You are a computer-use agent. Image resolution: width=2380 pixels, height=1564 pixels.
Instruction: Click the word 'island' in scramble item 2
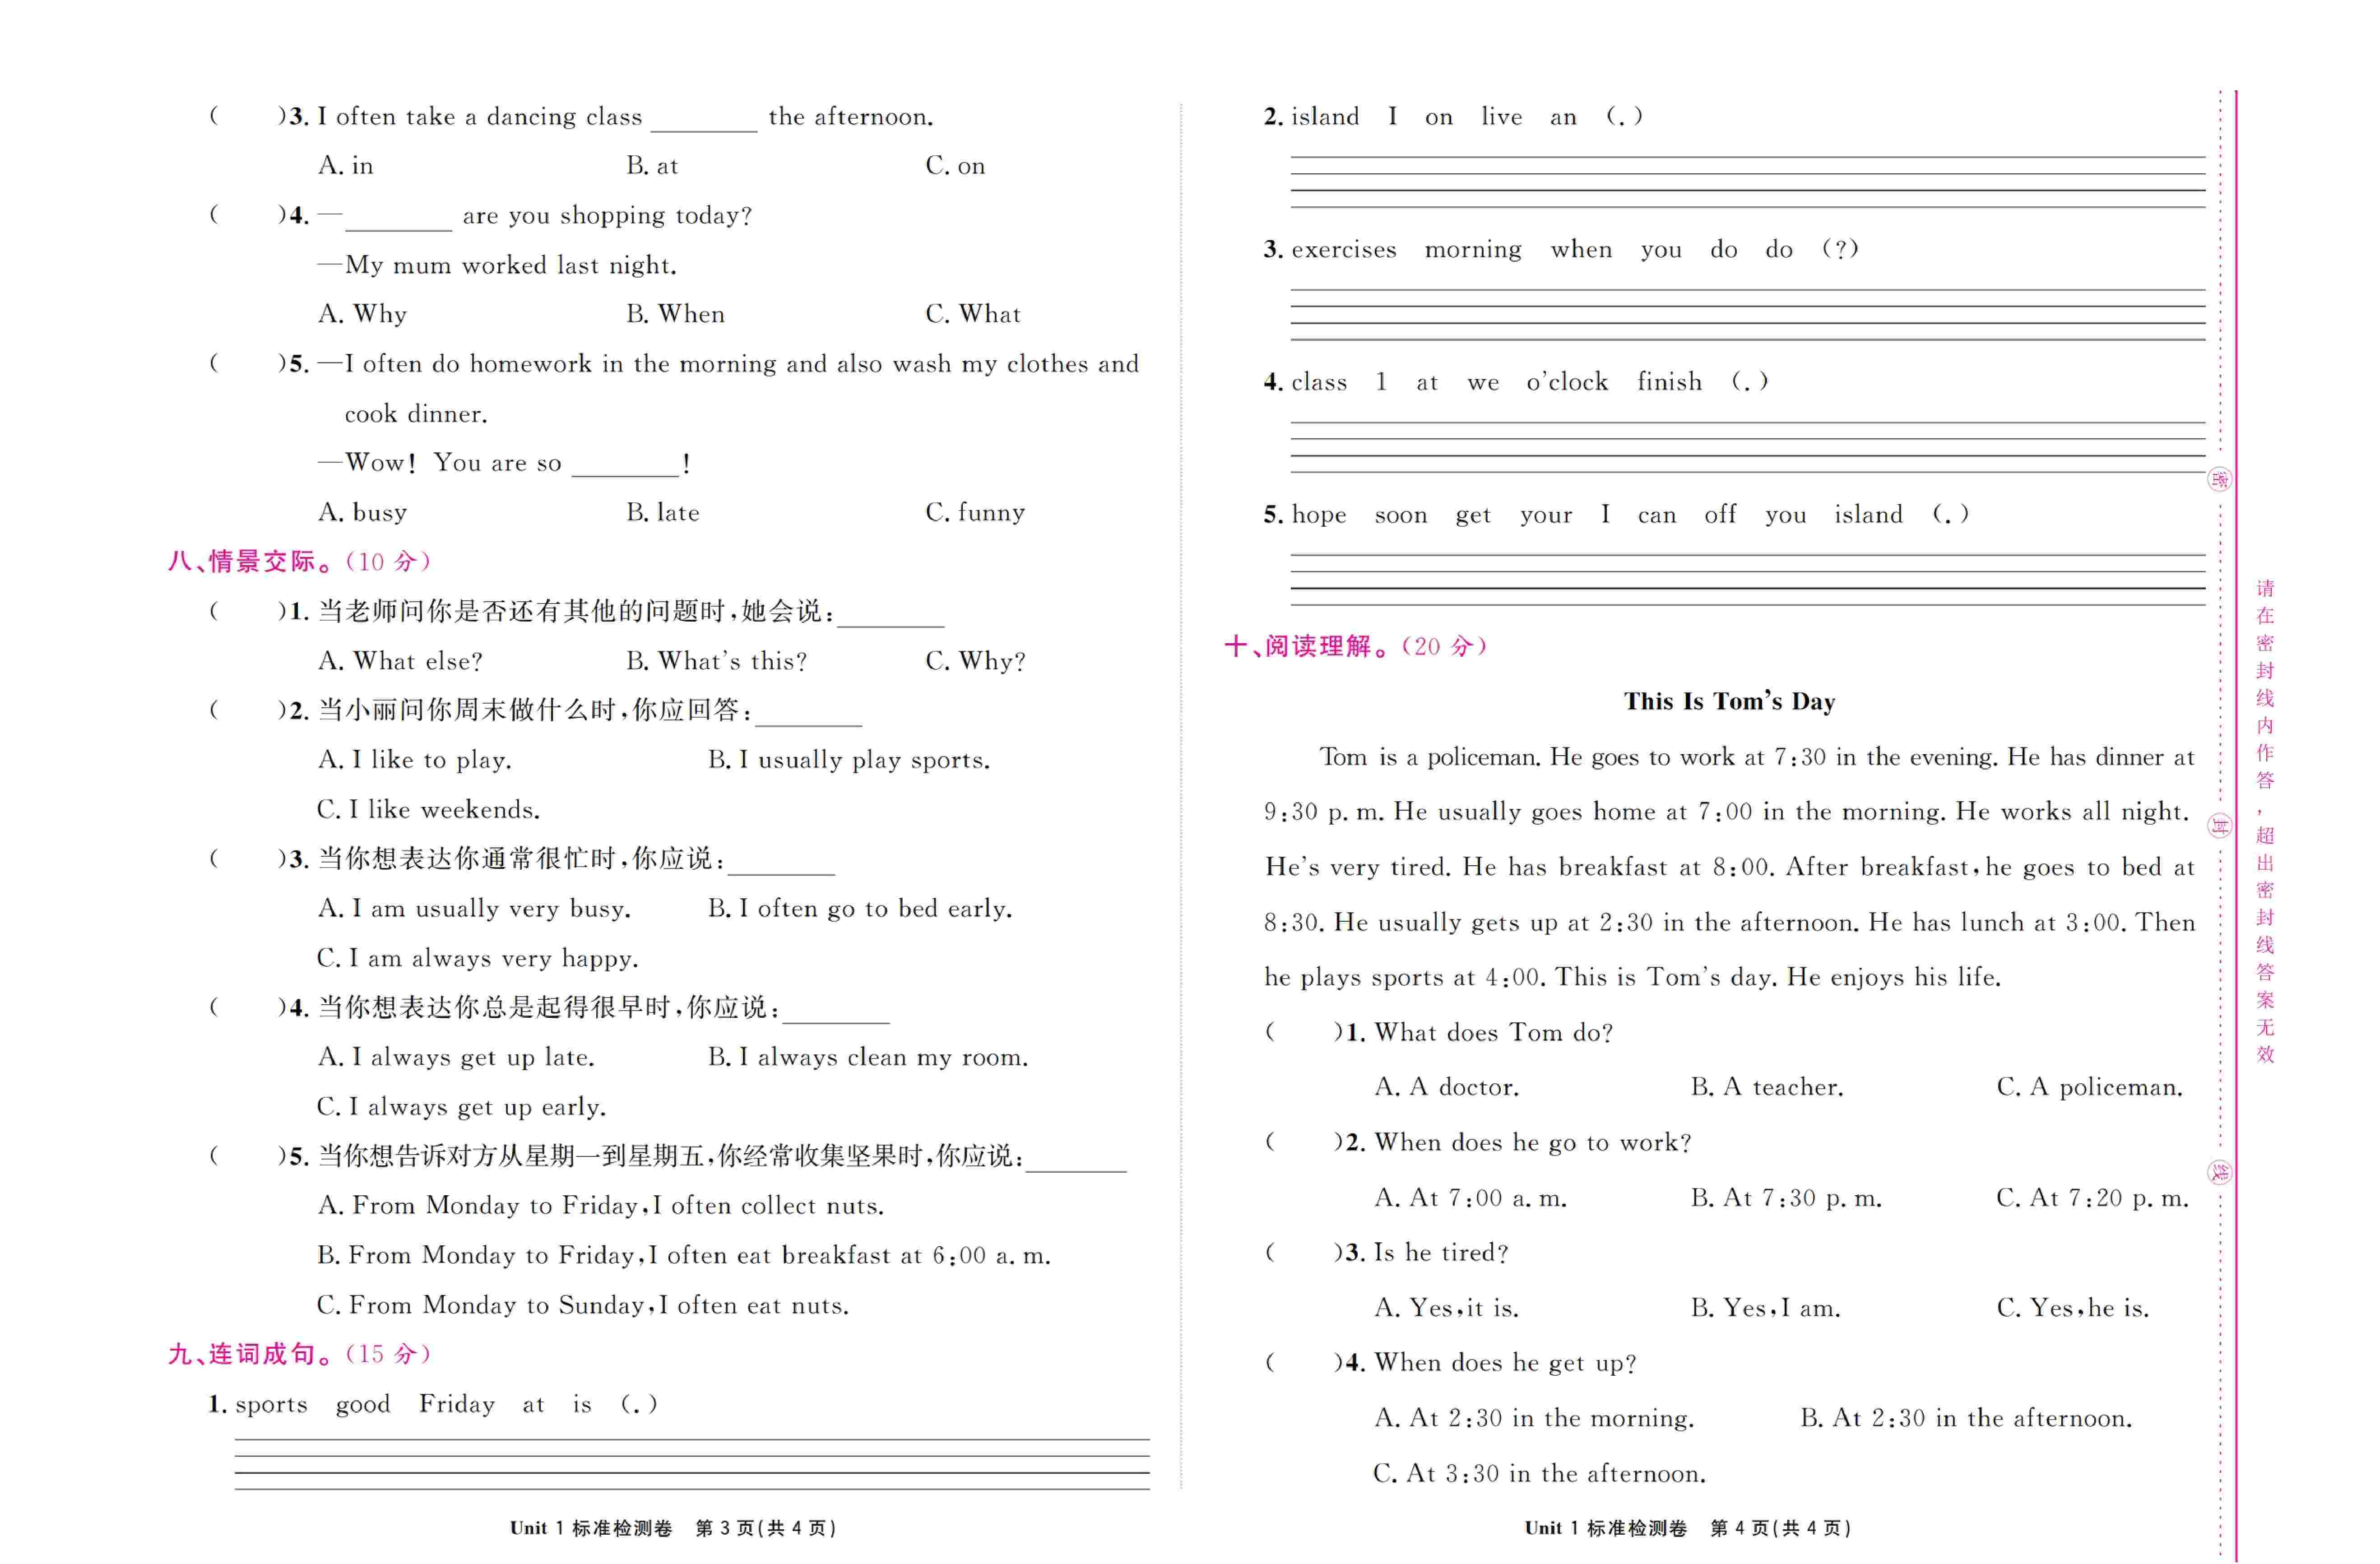[x=1325, y=117]
